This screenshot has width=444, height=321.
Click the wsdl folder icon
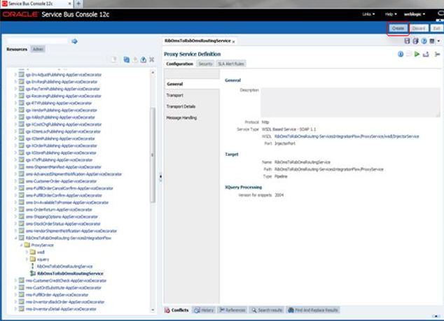coord(33,252)
